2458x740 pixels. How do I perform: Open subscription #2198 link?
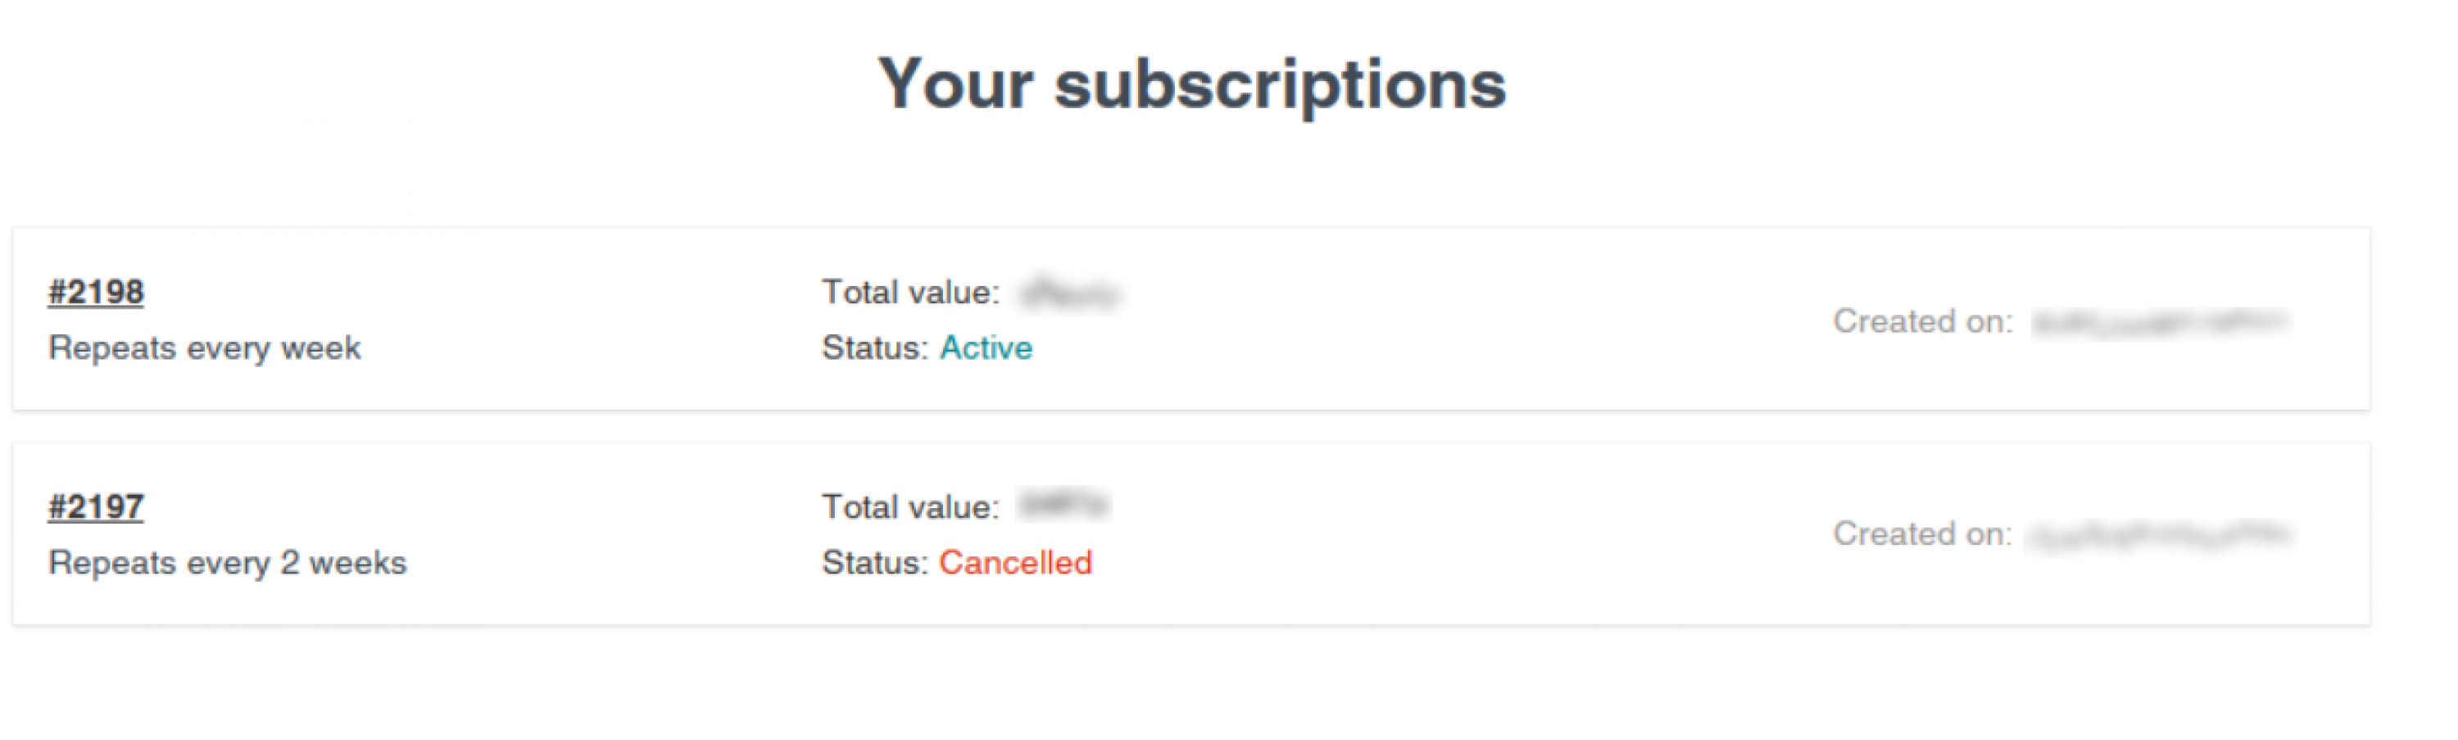click(95, 293)
